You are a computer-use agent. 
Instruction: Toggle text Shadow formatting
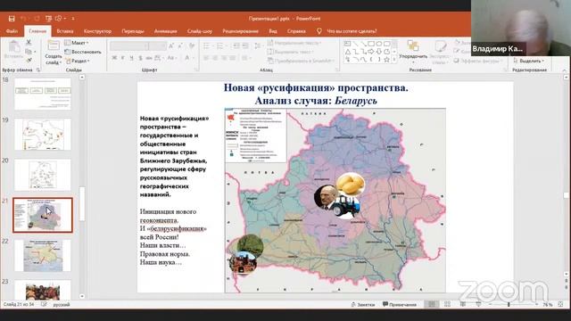(x=140, y=58)
